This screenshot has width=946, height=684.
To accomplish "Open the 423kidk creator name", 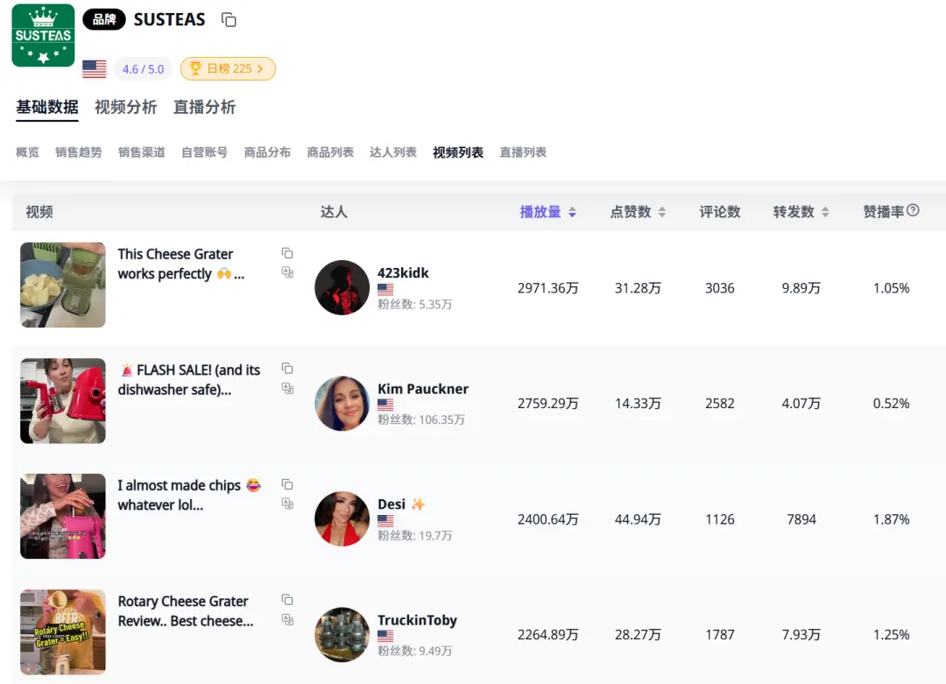I will point(403,272).
